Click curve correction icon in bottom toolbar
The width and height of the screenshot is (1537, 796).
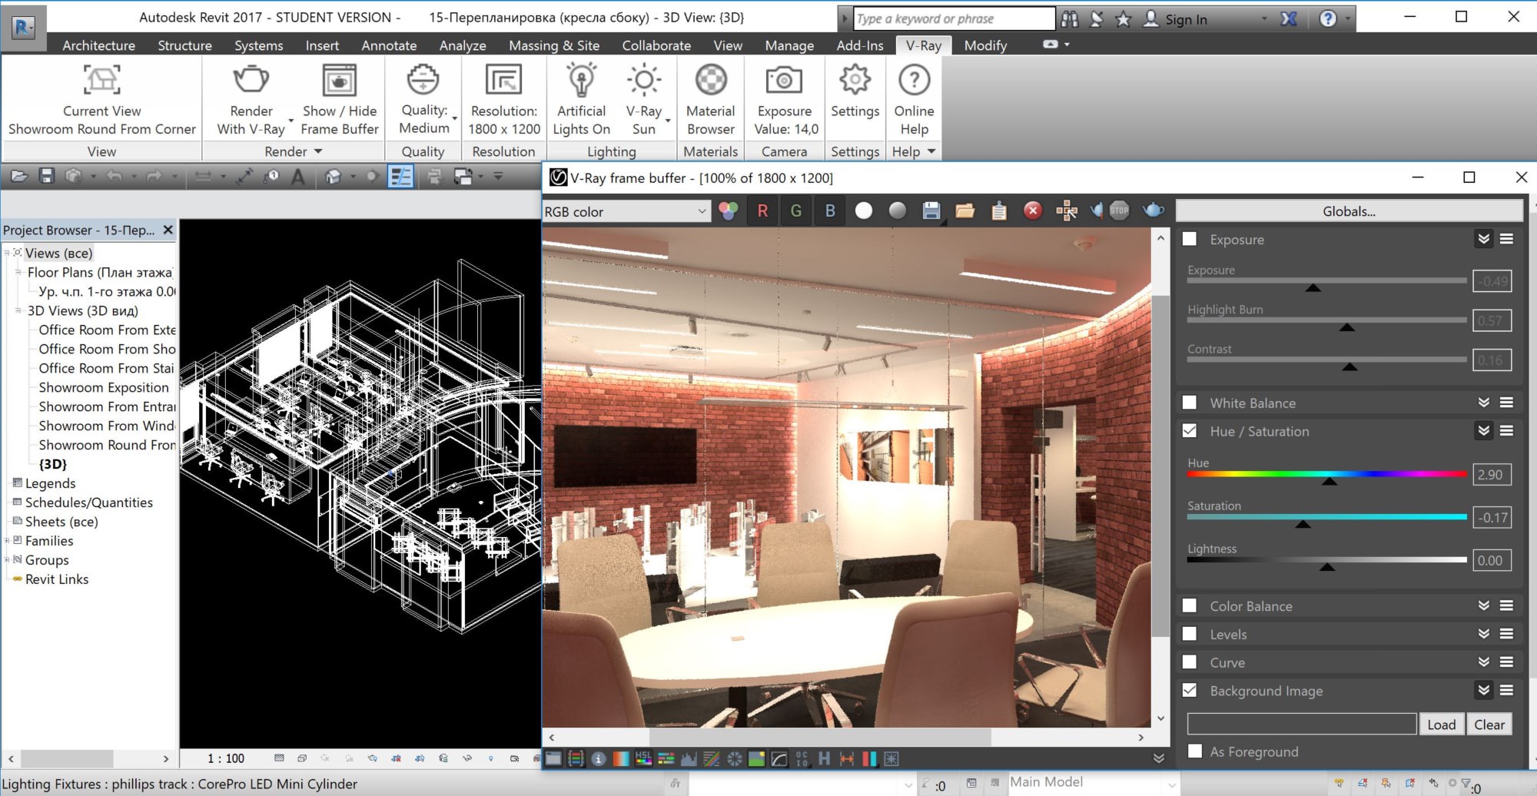pyautogui.click(x=779, y=759)
